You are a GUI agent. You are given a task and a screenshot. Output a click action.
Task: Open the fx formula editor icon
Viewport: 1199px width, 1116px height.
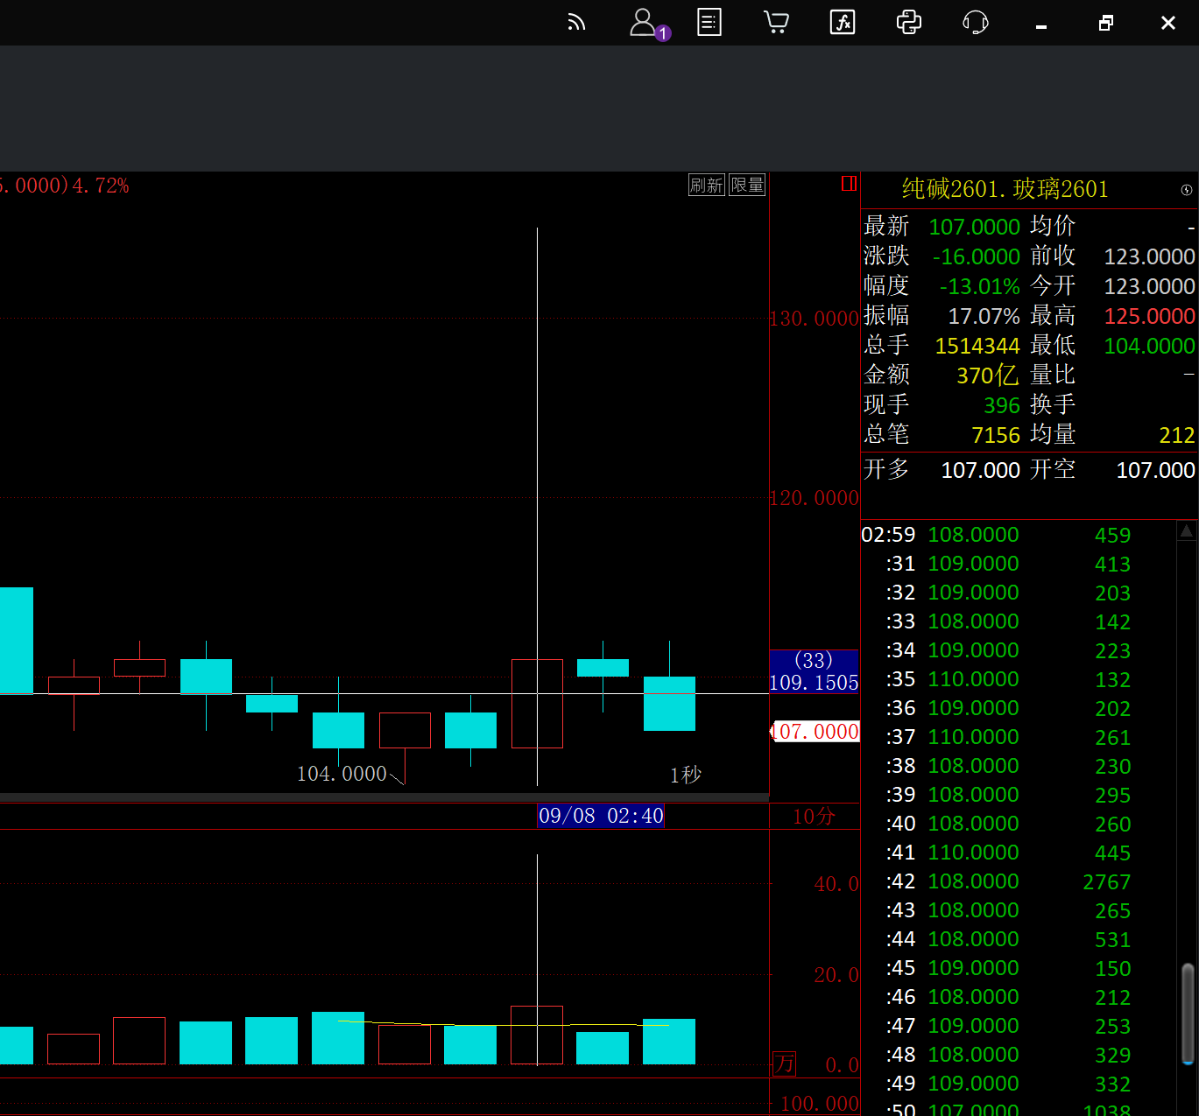(x=843, y=23)
